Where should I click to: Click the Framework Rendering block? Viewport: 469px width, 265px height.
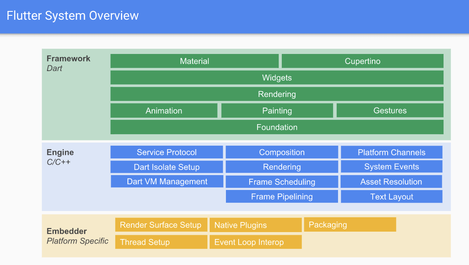point(277,94)
